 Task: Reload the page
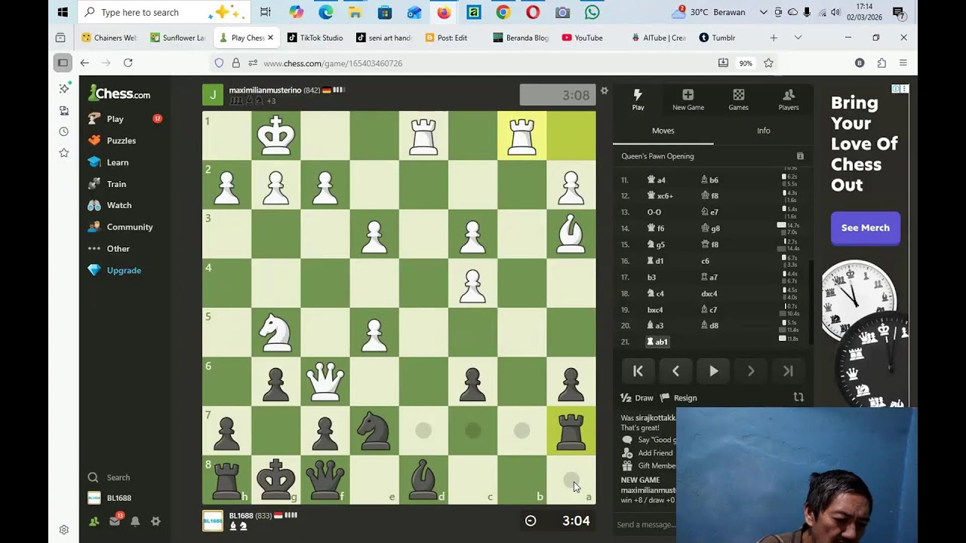click(128, 63)
